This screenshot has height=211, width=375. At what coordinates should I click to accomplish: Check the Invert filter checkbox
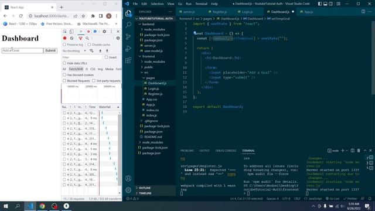click(107, 57)
